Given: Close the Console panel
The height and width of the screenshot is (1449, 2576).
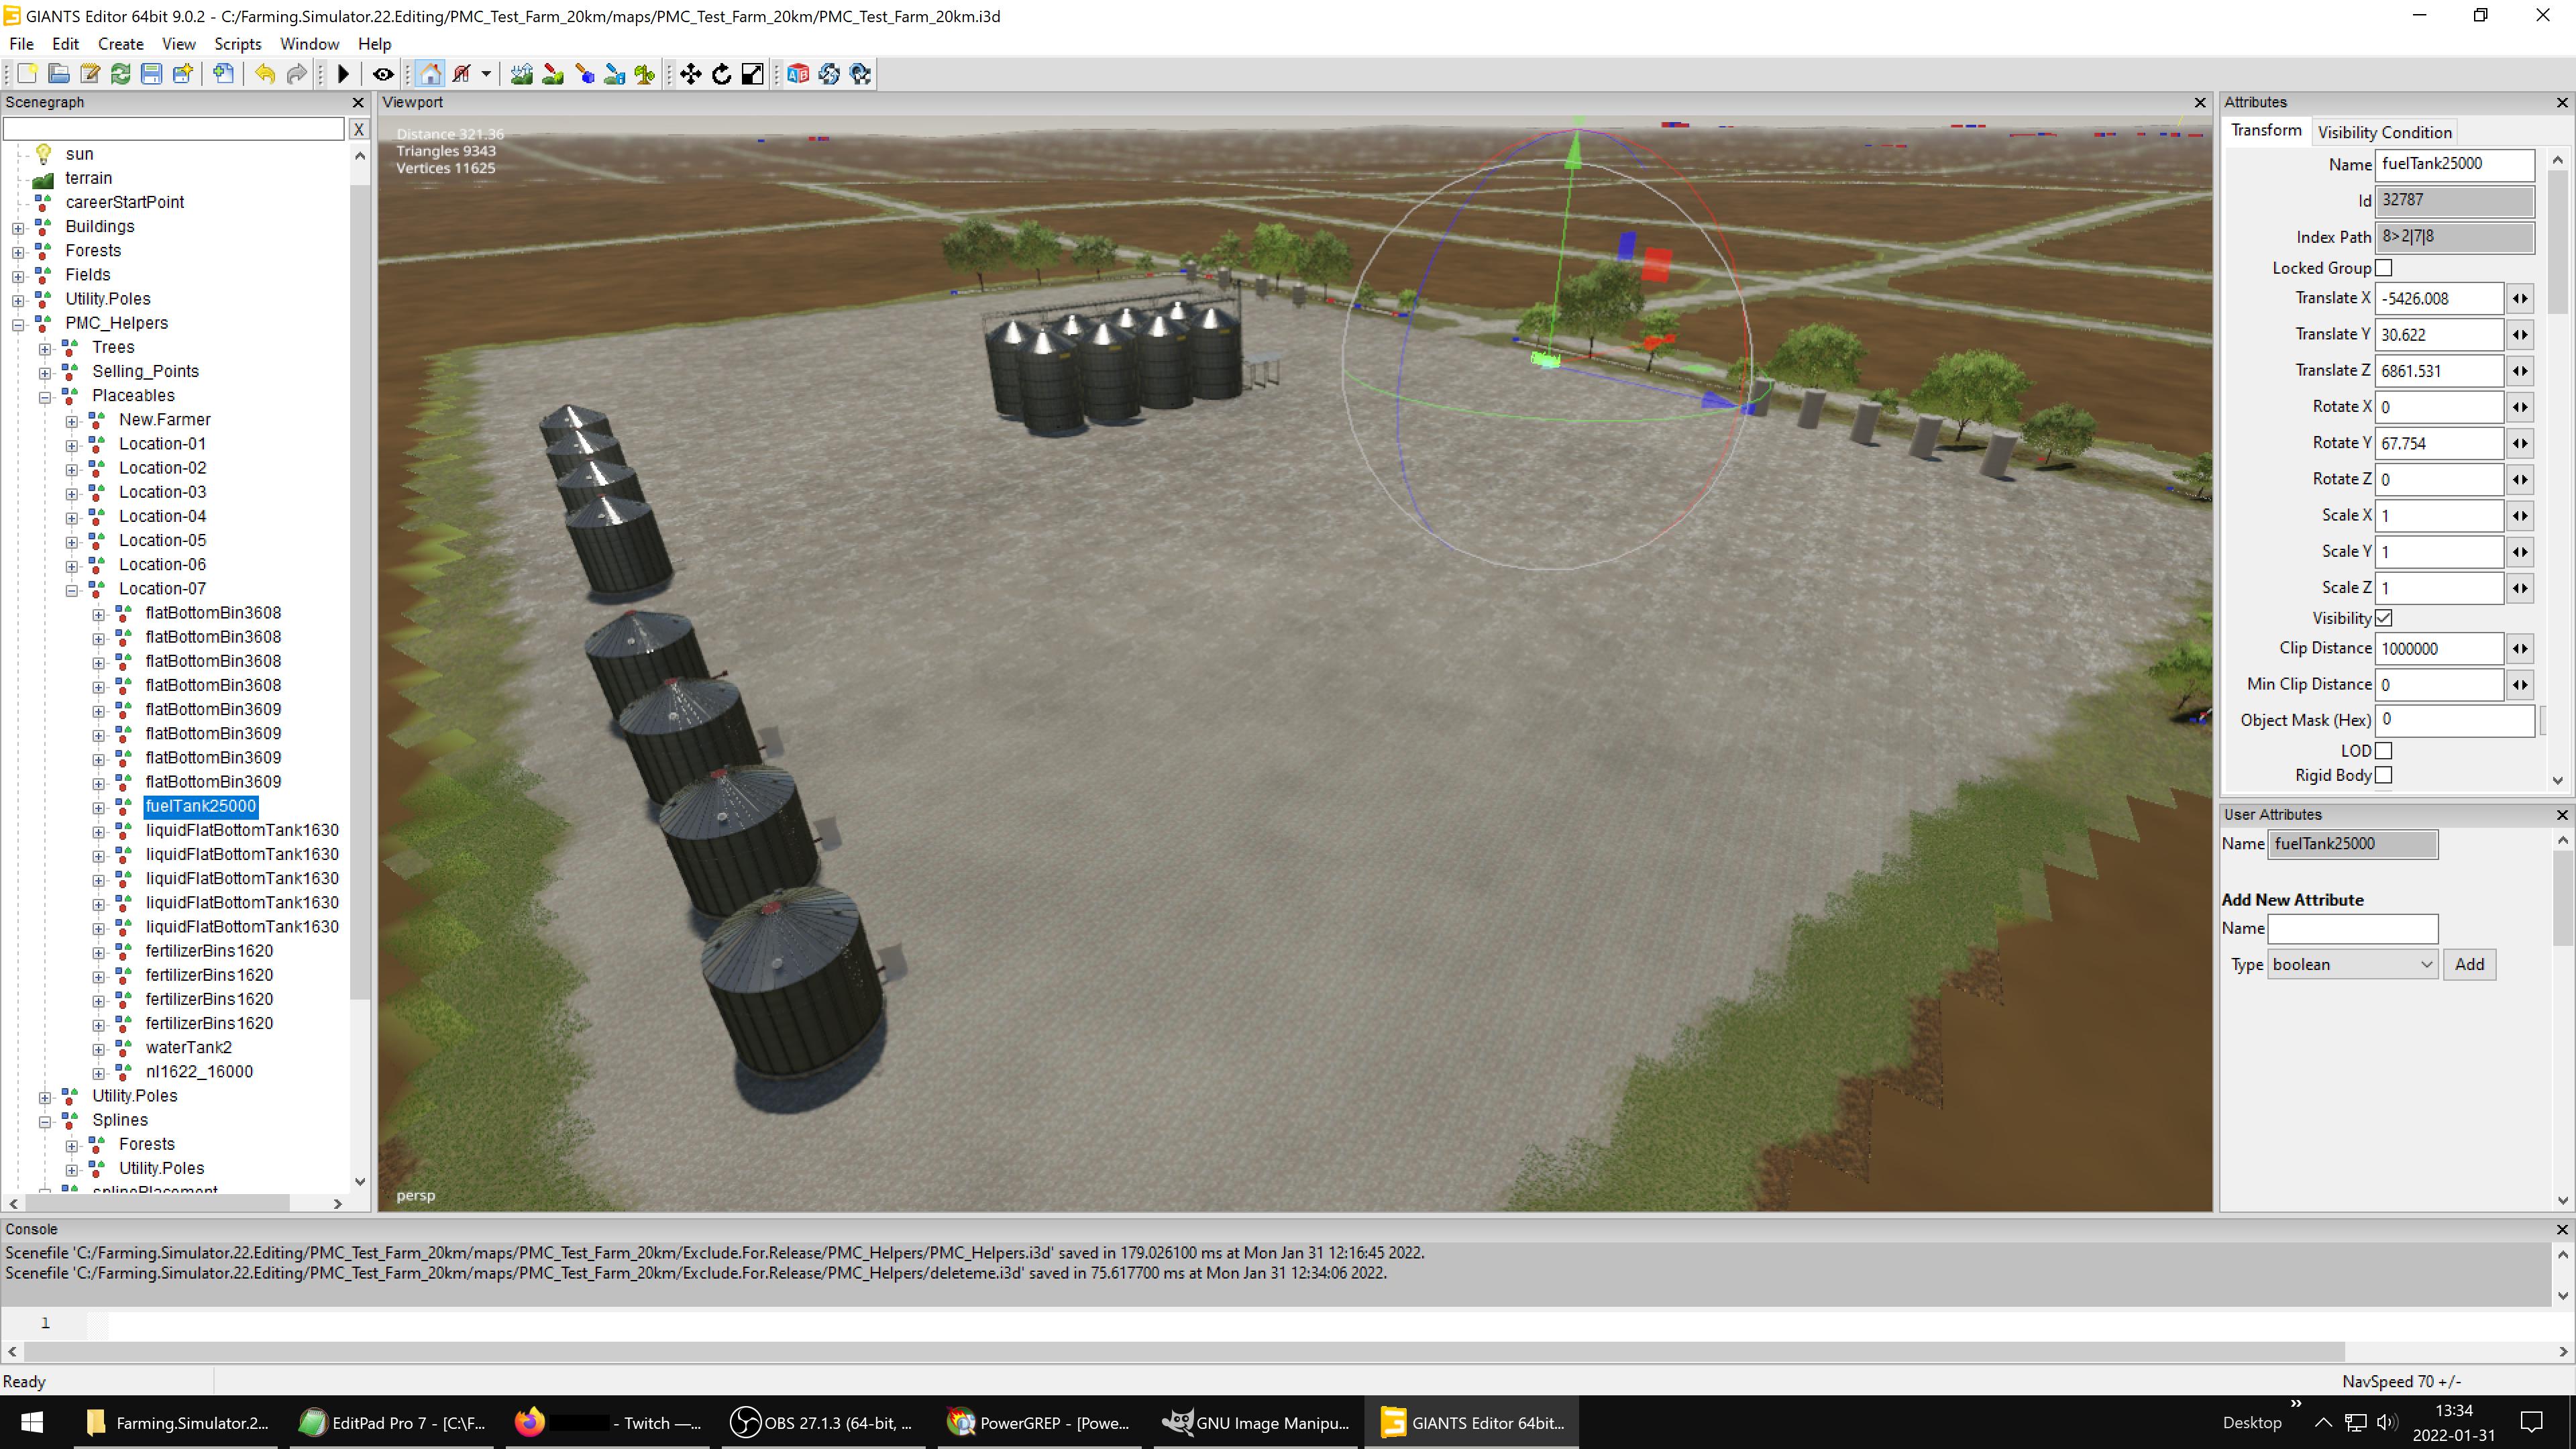Looking at the screenshot, I should click(x=2562, y=1230).
